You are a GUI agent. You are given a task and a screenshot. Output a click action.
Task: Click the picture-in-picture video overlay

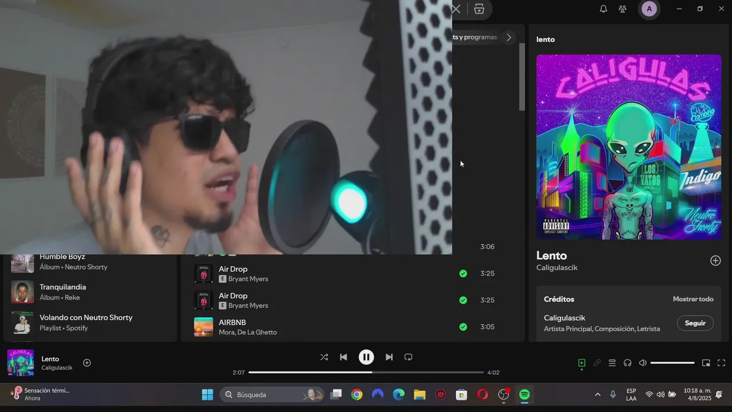tap(226, 127)
